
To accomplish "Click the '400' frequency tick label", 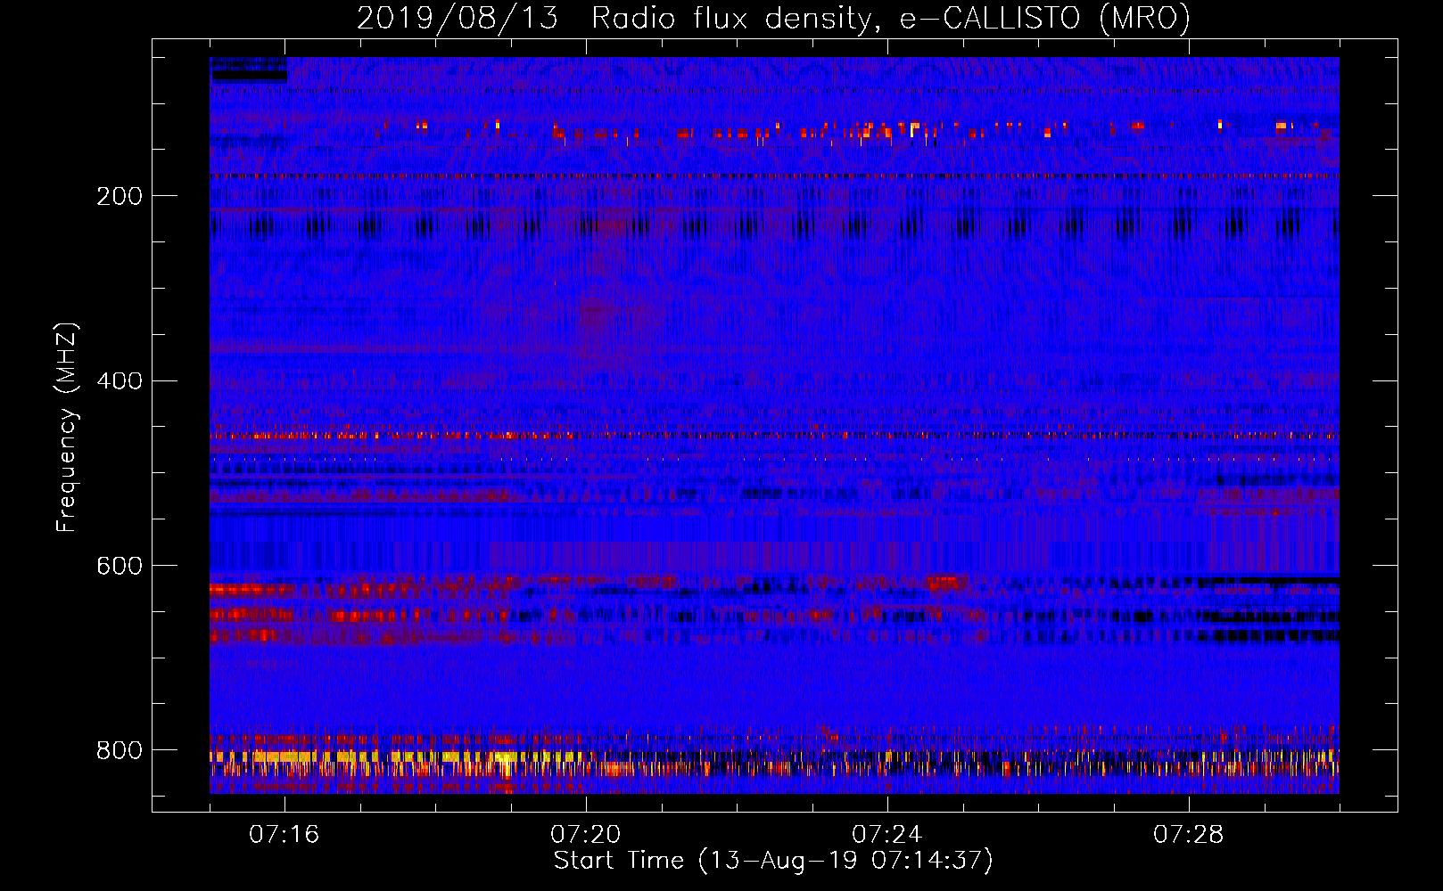I will pos(120,381).
